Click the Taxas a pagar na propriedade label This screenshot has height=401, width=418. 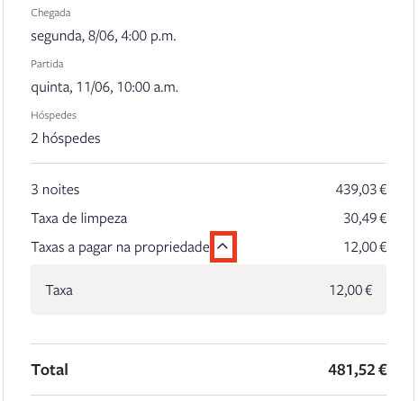120,247
